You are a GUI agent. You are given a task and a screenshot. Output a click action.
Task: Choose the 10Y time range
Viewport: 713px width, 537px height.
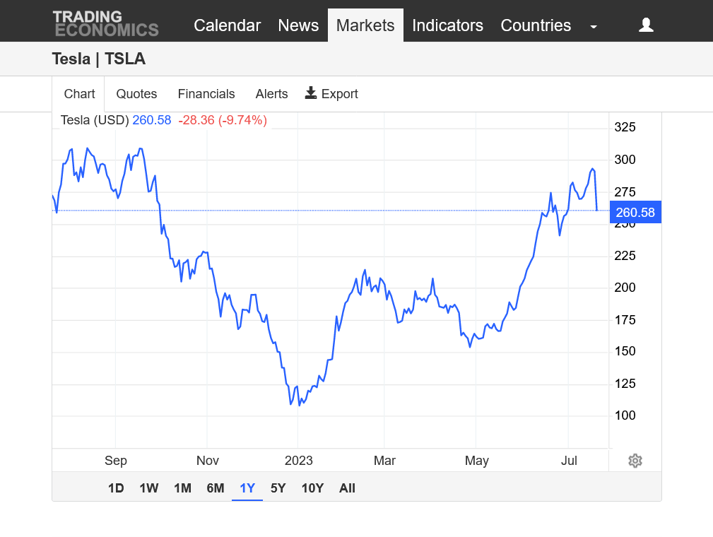pyautogui.click(x=312, y=488)
